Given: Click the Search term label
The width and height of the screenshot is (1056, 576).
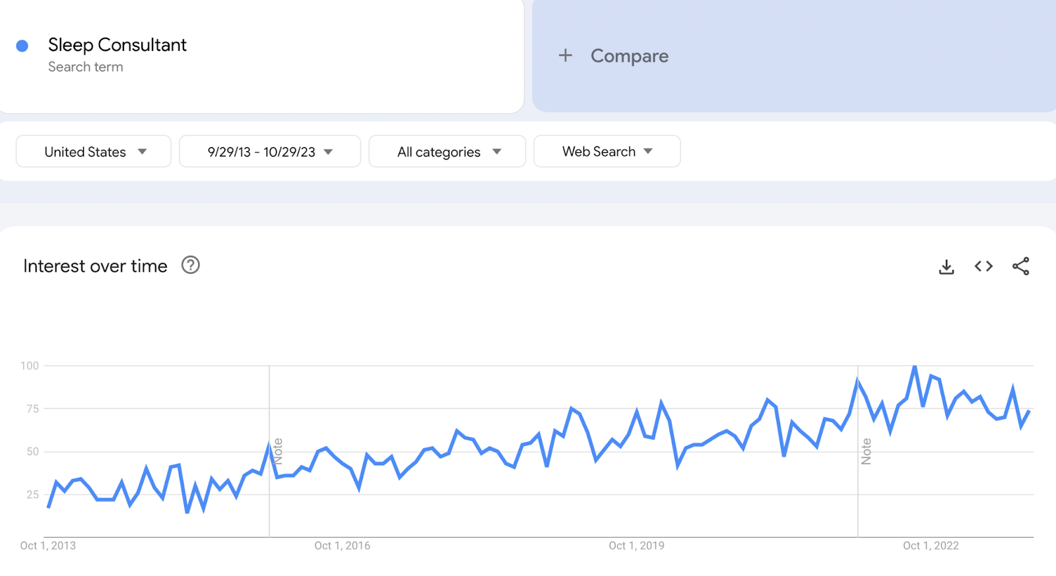Looking at the screenshot, I should (x=85, y=67).
